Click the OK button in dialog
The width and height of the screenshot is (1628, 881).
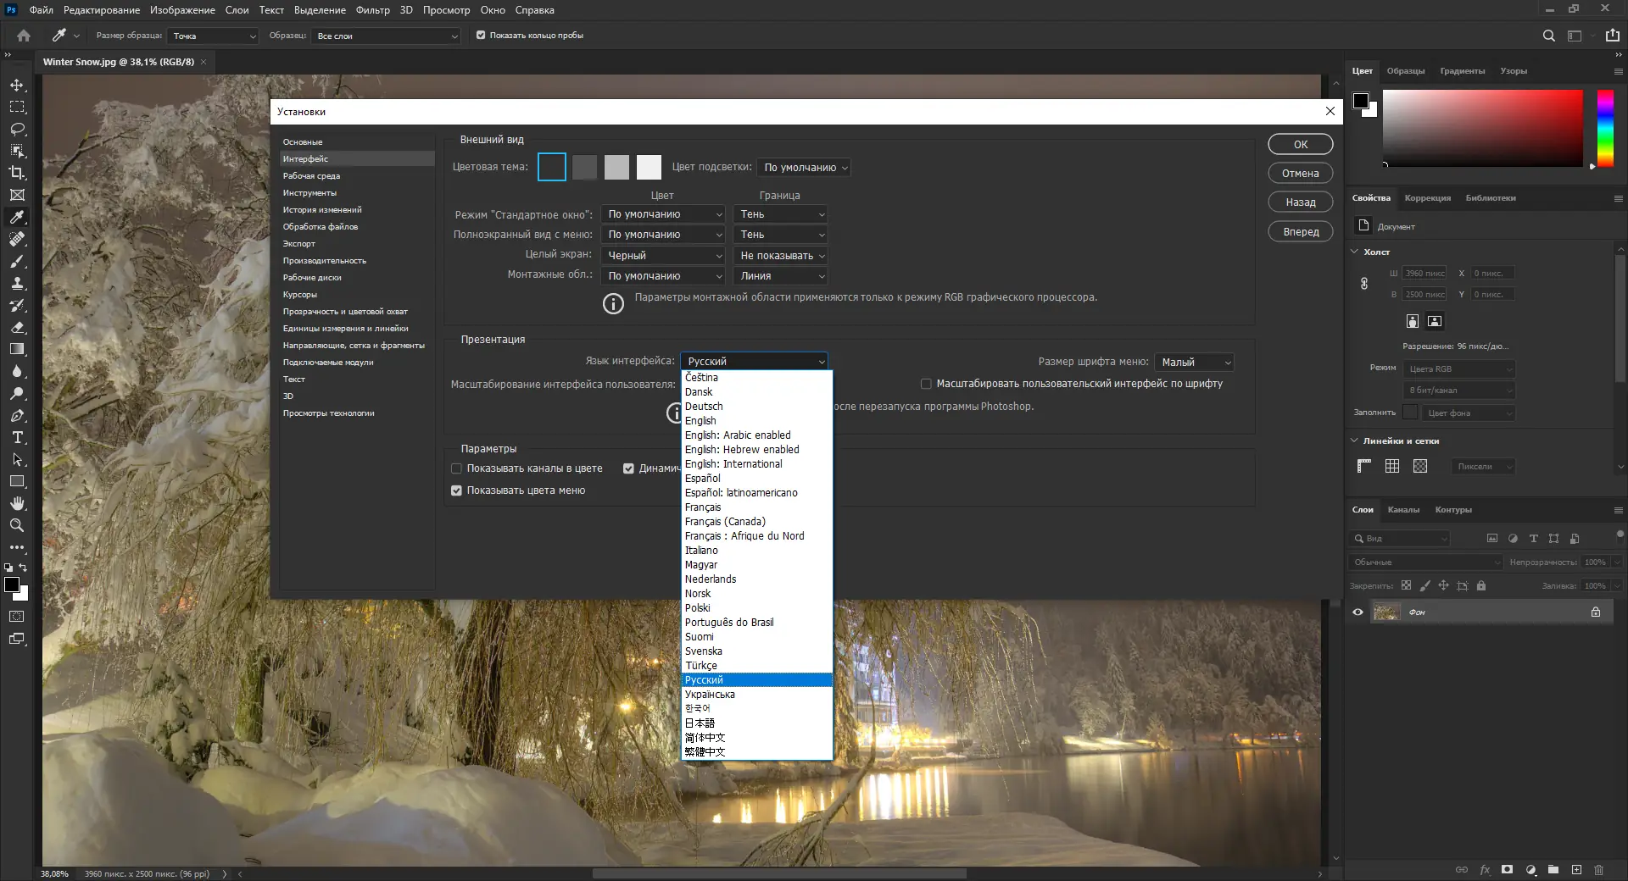[x=1300, y=145]
